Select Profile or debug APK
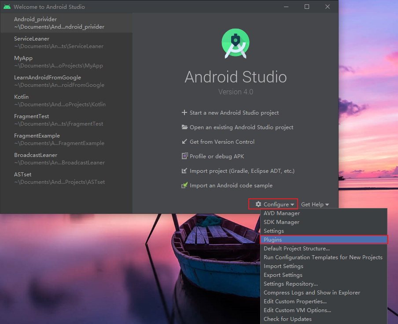The image size is (398, 324). coord(213,156)
